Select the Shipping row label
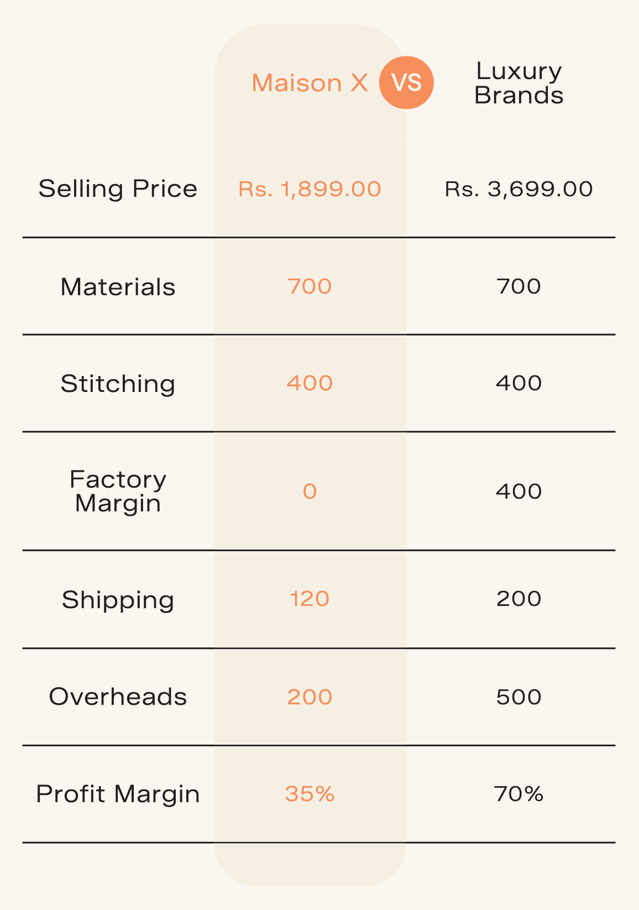Screen dimensions: 639x910 click(118, 600)
